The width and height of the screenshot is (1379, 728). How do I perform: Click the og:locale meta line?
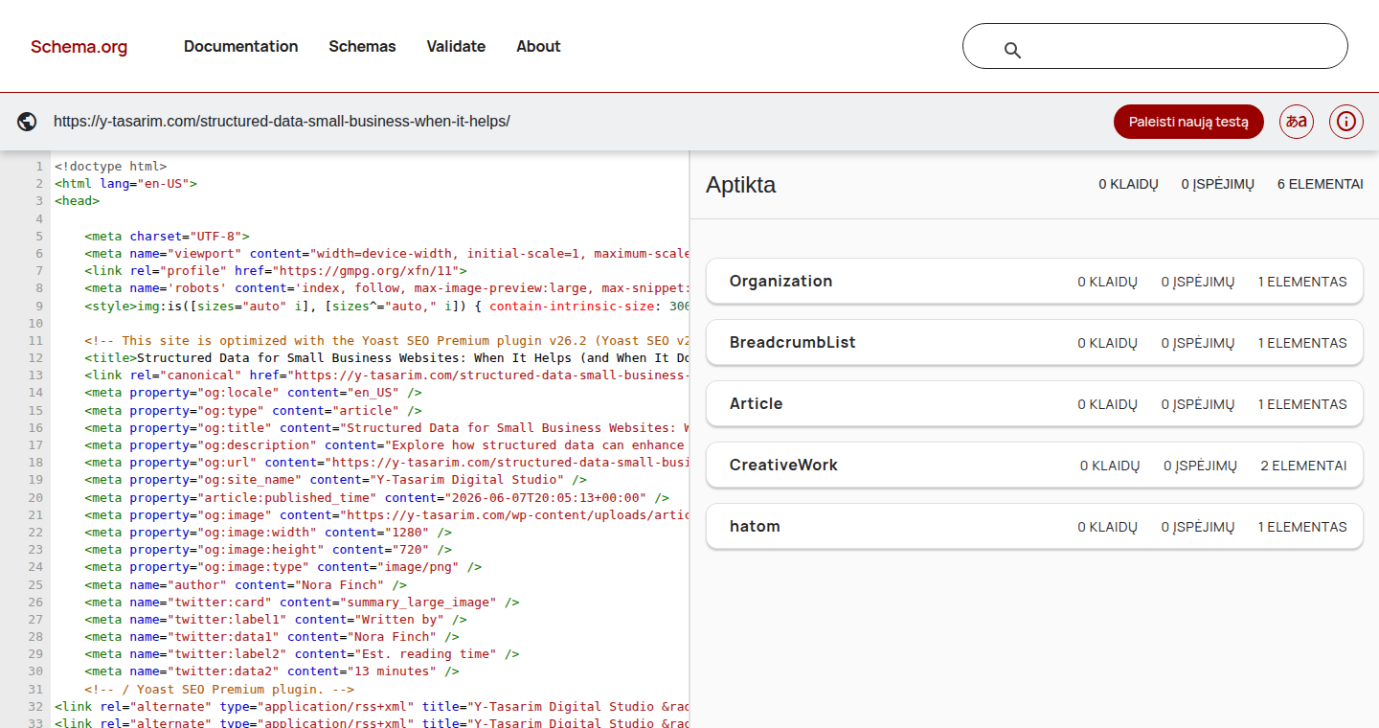(x=253, y=393)
